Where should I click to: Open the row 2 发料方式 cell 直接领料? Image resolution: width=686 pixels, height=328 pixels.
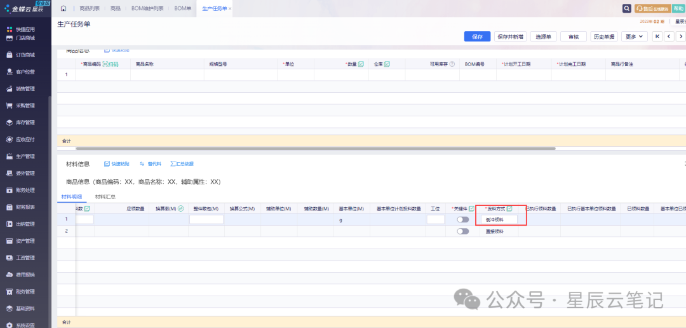click(494, 231)
